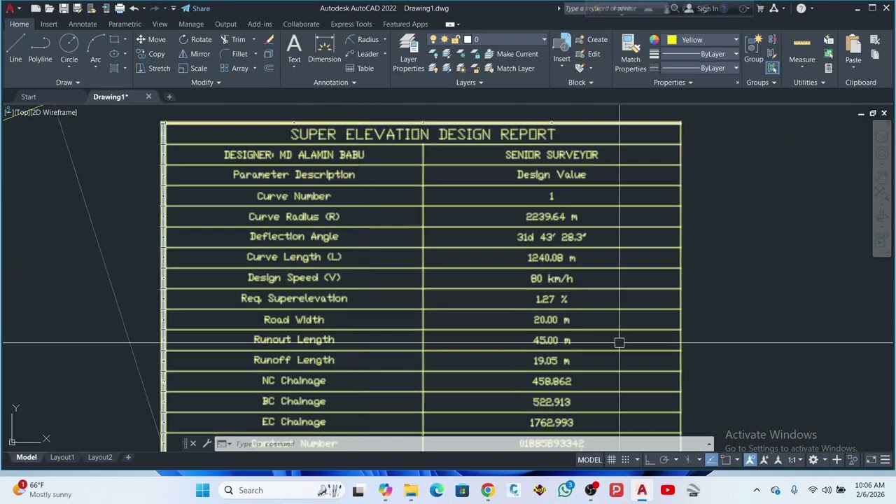The height and width of the screenshot is (504, 896).
Task: Expand the Annotation panel
Action: (335, 83)
